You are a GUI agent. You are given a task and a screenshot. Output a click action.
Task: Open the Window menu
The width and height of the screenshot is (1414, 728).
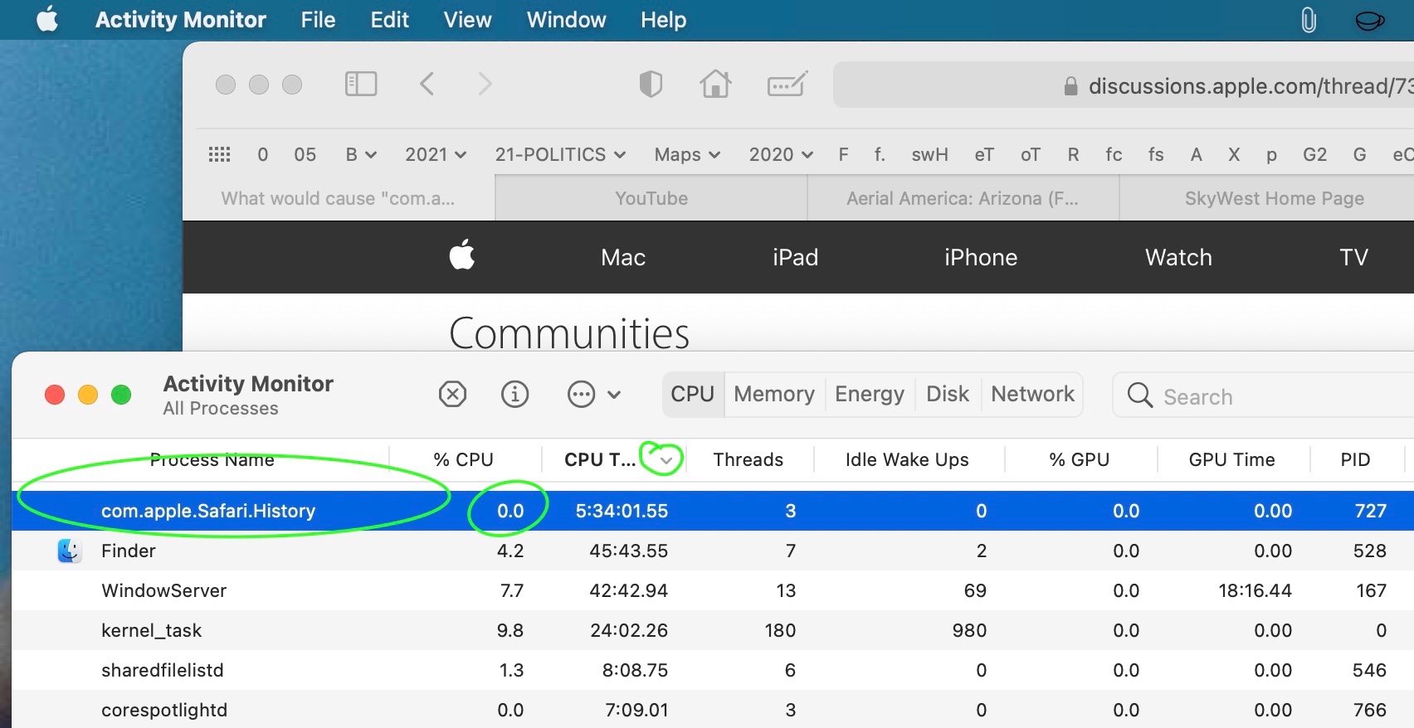[567, 20]
